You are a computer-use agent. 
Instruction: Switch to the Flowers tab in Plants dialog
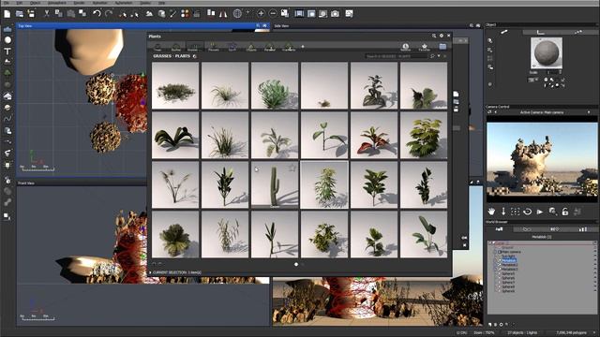213,47
